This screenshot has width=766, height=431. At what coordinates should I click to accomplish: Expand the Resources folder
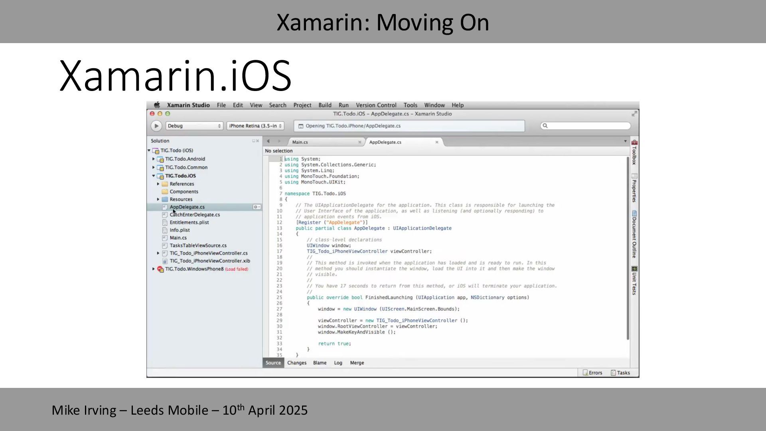[158, 199]
